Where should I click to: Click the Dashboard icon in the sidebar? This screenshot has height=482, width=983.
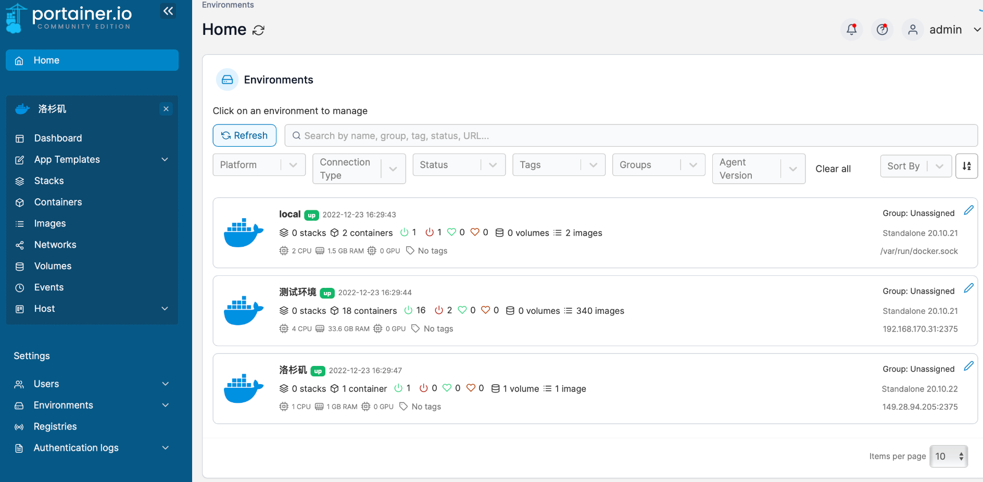pos(20,138)
